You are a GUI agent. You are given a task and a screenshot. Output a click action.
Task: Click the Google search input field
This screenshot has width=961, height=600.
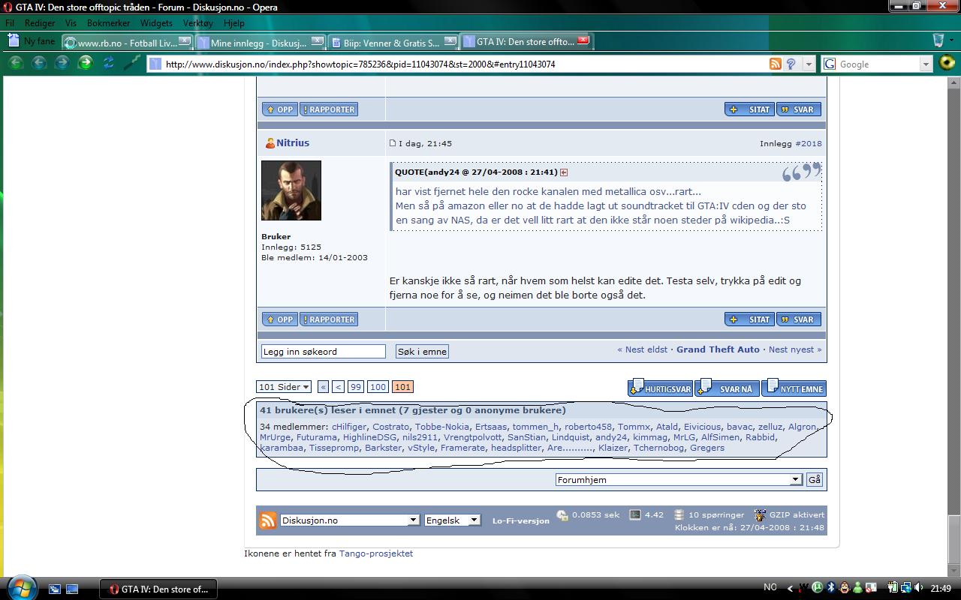(878, 64)
